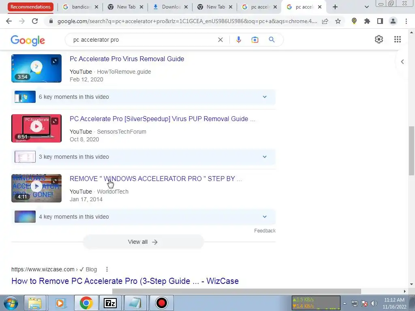Open Windows Explorer from the taskbar

35,303
